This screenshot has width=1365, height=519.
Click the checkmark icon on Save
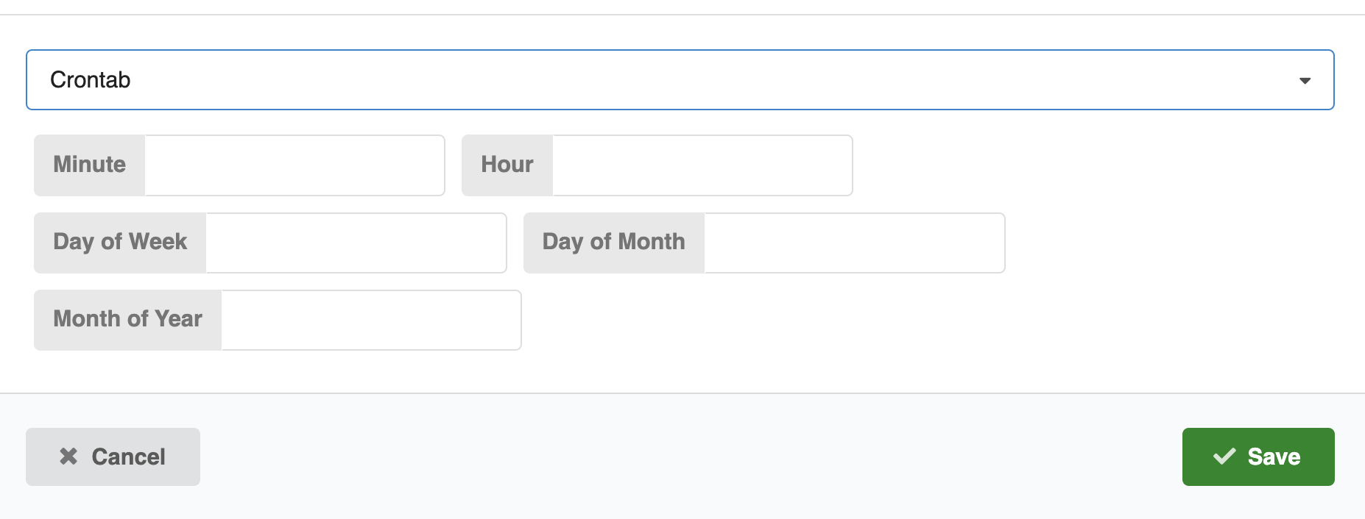coord(1224,457)
